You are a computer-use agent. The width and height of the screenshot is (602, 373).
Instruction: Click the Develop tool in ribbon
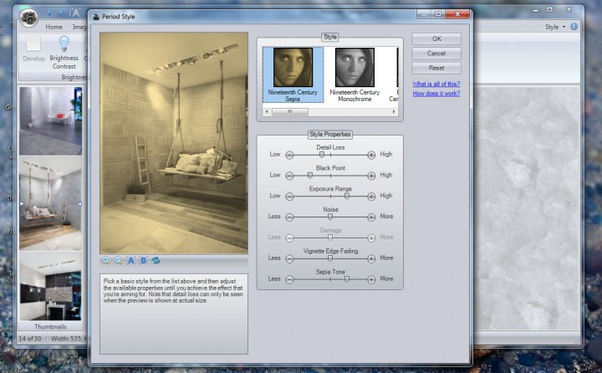(x=33, y=49)
